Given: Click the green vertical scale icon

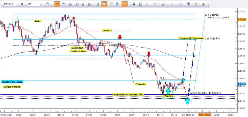Looking at the screenshot, I should [x=97, y=4].
